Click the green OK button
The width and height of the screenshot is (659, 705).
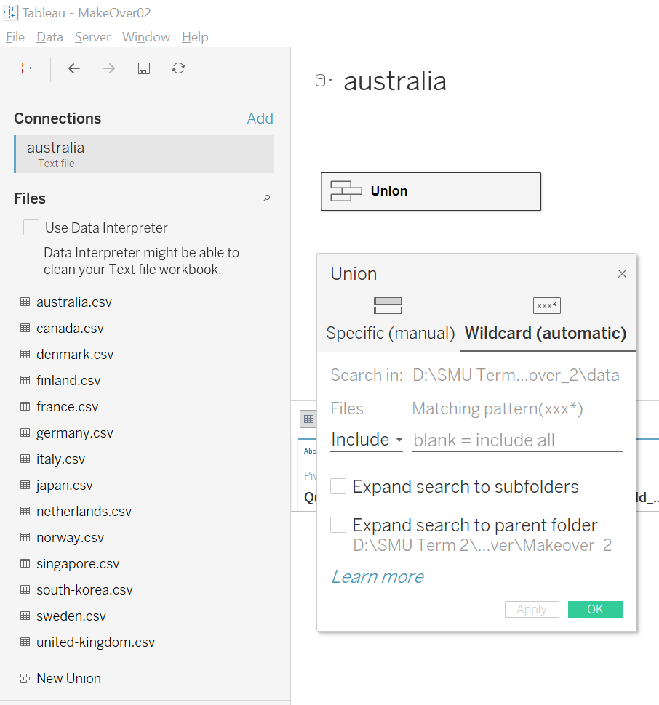pos(595,609)
